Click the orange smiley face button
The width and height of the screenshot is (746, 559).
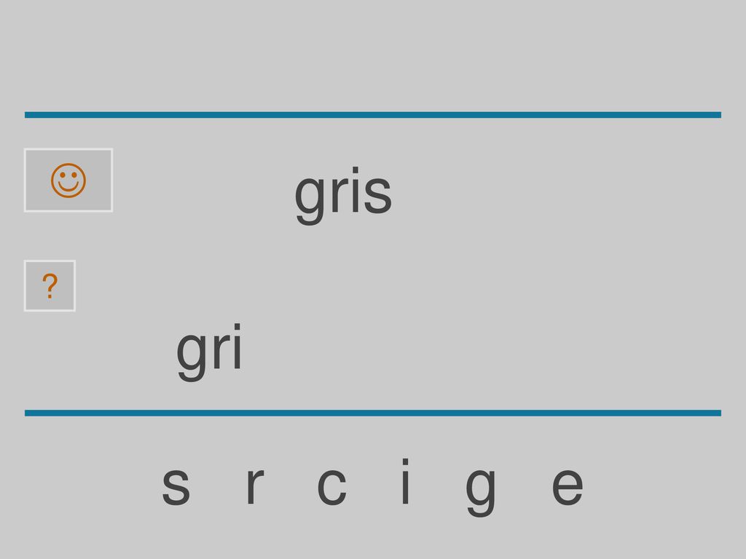coord(68,181)
